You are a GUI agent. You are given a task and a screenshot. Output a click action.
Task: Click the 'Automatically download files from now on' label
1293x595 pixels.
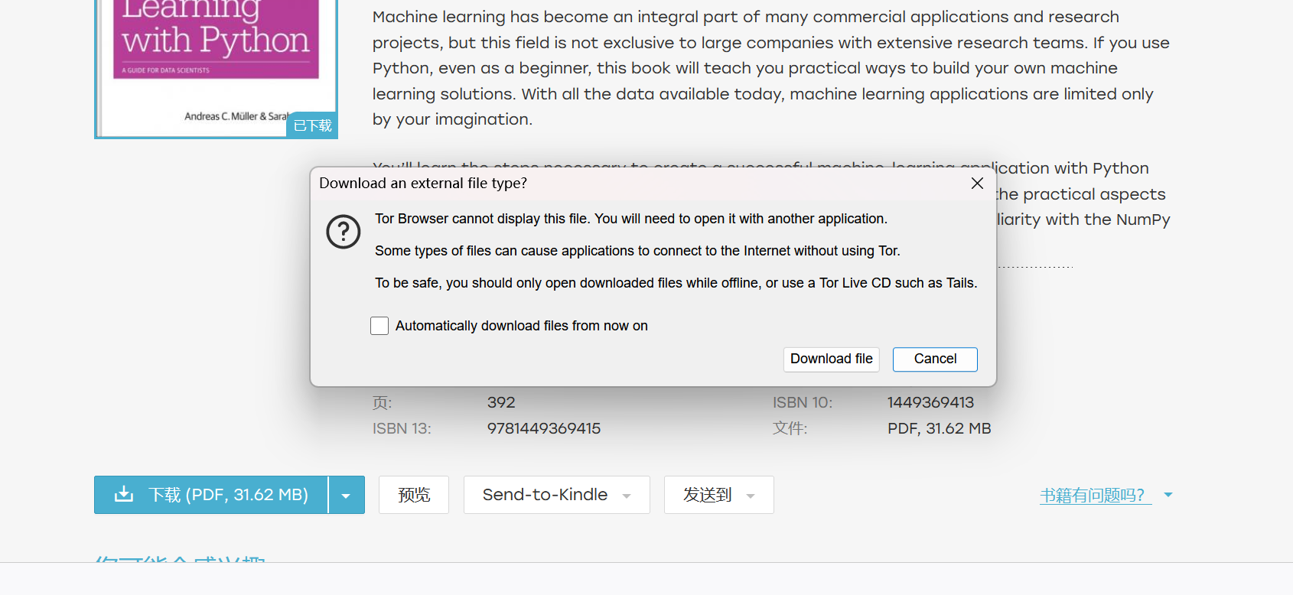521,326
